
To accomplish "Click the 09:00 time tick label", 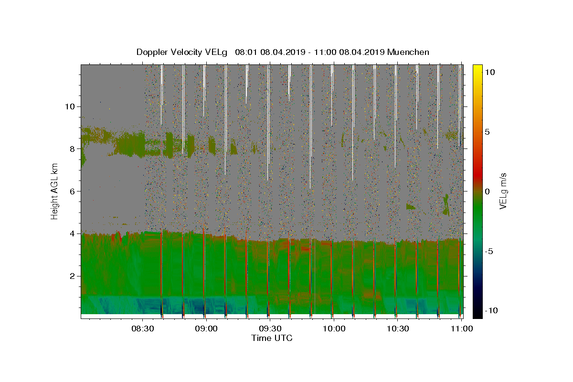I will (x=207, y=329).
